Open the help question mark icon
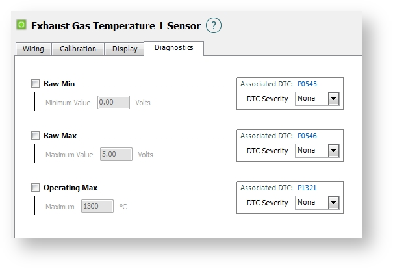Screen dimensions: 393x269 [214, 25]
